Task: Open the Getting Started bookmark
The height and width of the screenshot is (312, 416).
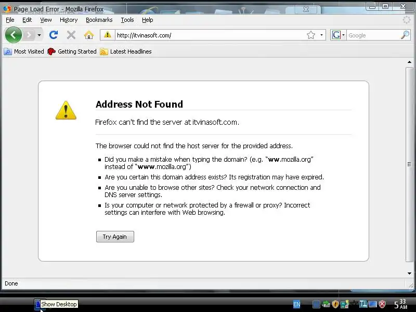Action: click(x=72, y=51)
